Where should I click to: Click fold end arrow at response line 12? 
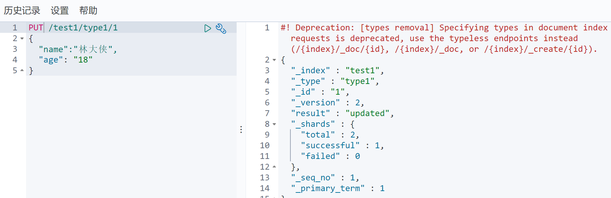tap(274, 167)
